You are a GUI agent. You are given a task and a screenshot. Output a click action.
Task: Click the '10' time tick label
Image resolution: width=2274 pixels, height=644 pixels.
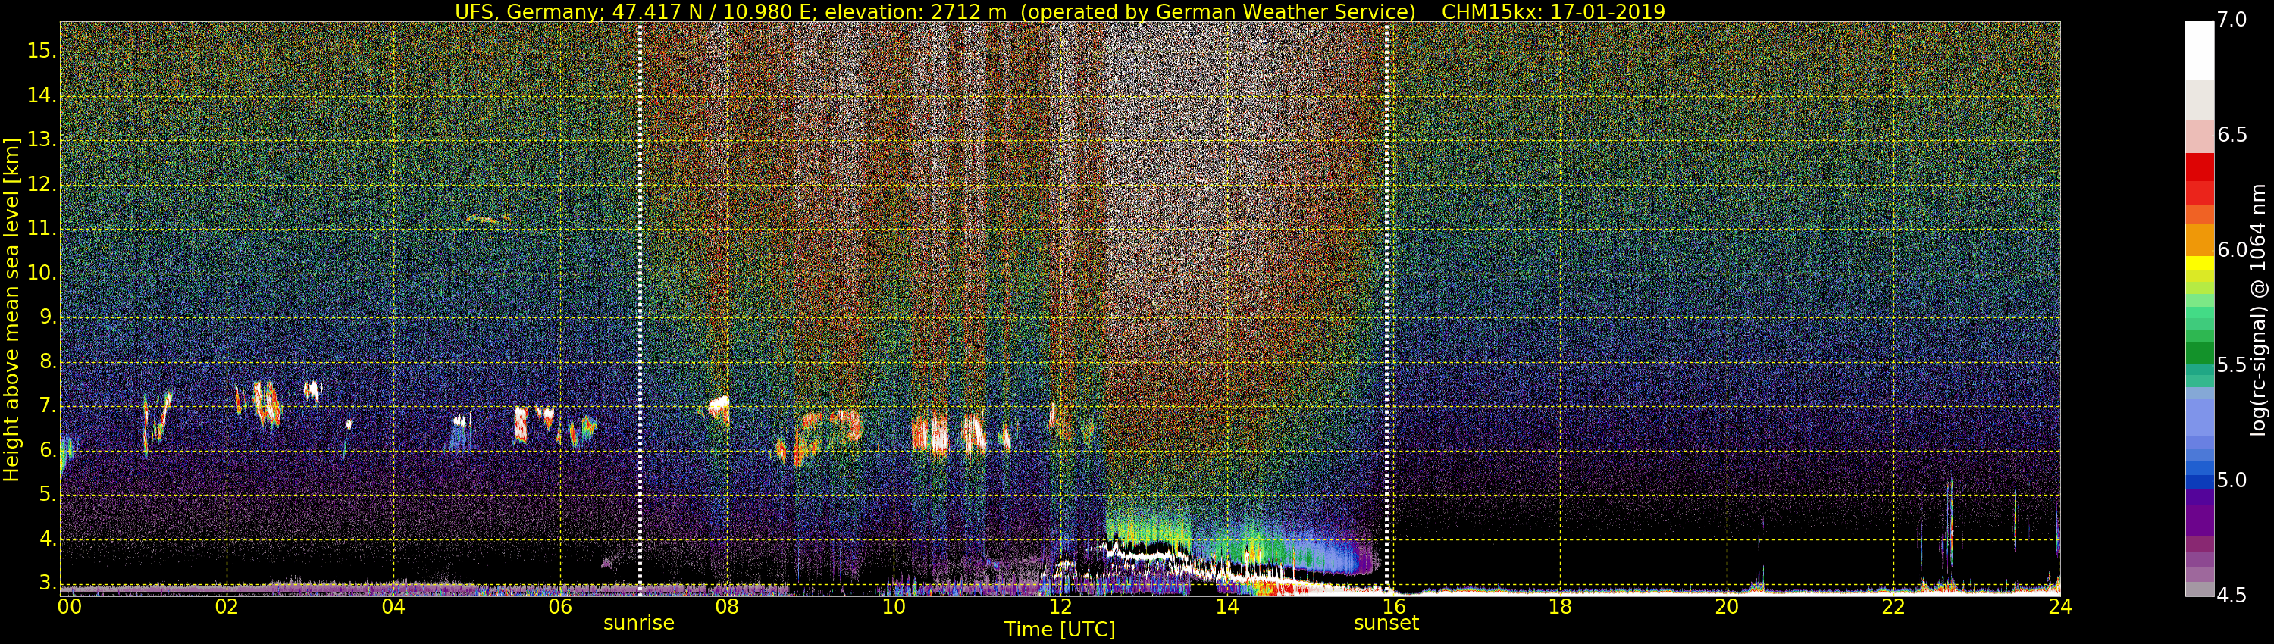894,606
